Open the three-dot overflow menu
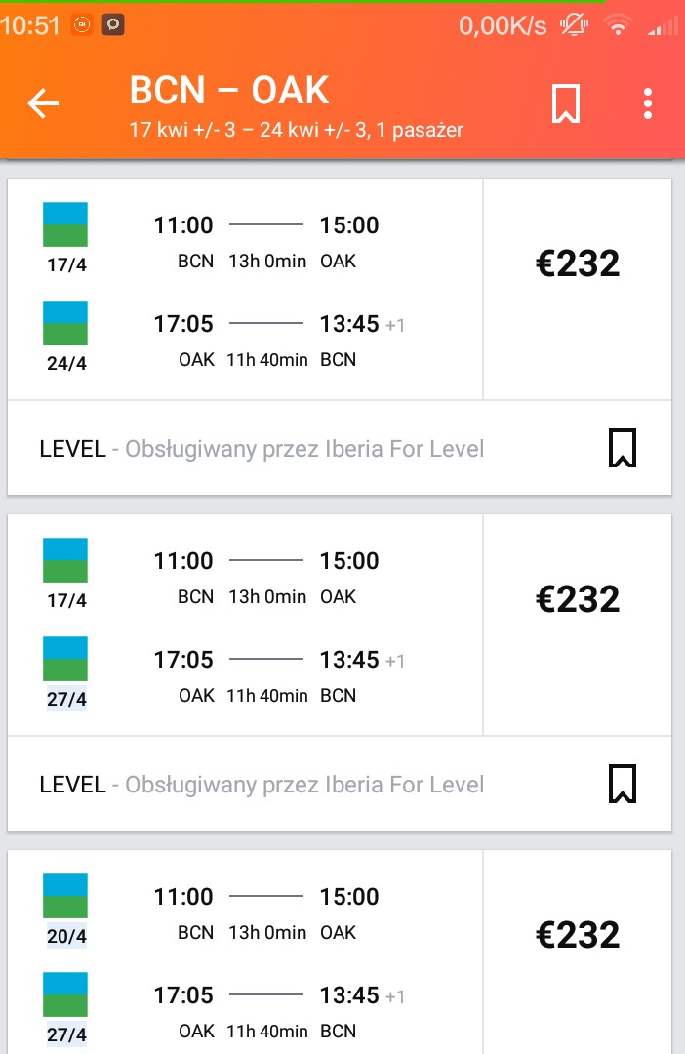This screenshot has height=1054, width=685. coord(647,103)
